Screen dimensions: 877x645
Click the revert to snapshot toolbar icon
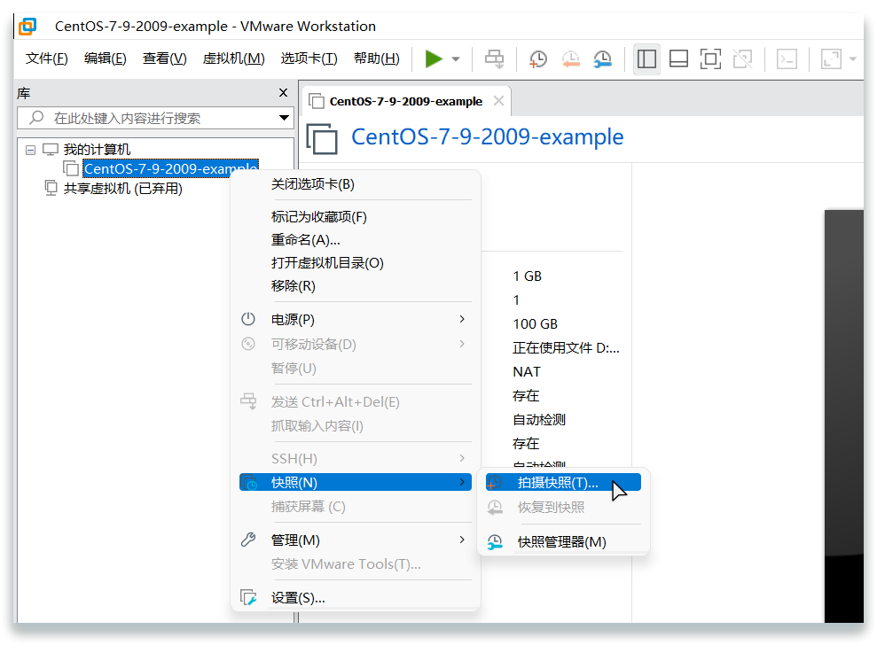click(x=570, y=58)
